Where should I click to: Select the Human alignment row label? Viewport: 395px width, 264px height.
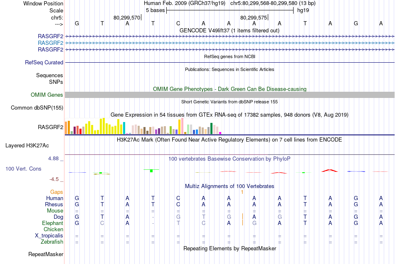click(54, 198)
